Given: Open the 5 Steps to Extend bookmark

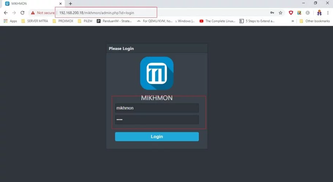Looking at the screenshot, I should (257, 21).
